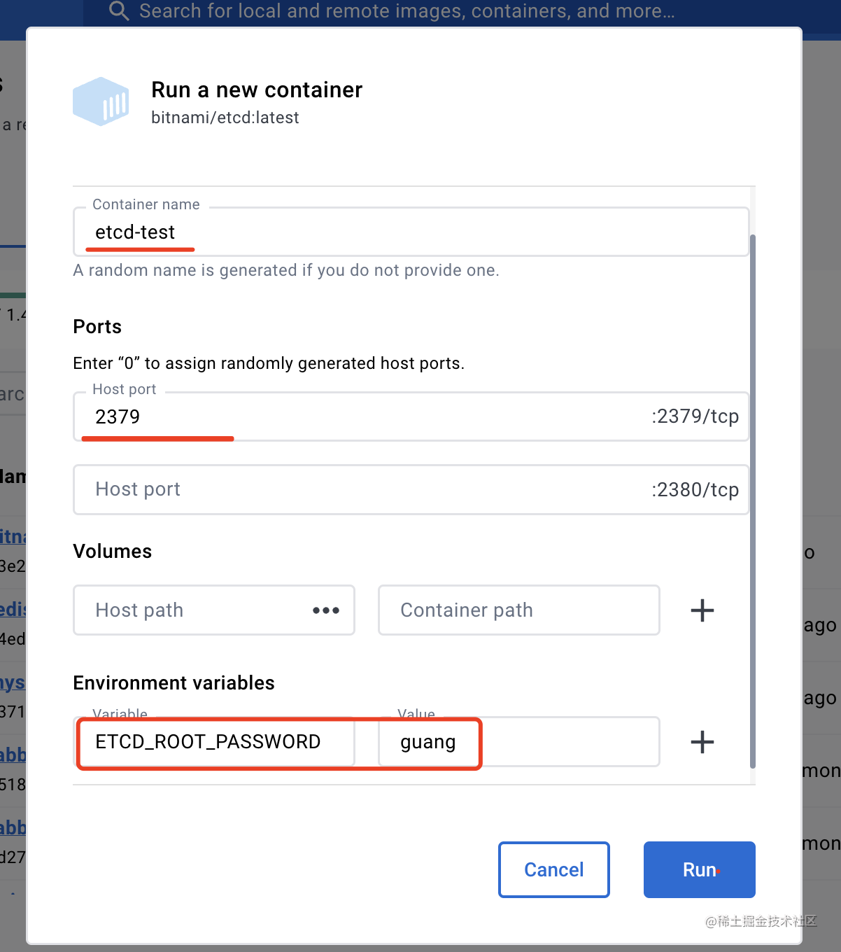
Task: Click the Container path input
Action: click(518, 610)
